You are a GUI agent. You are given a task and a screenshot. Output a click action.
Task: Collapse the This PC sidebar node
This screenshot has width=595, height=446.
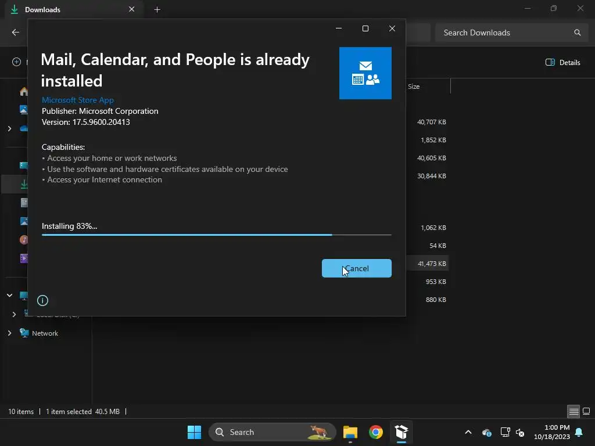[x=9, y=295]
